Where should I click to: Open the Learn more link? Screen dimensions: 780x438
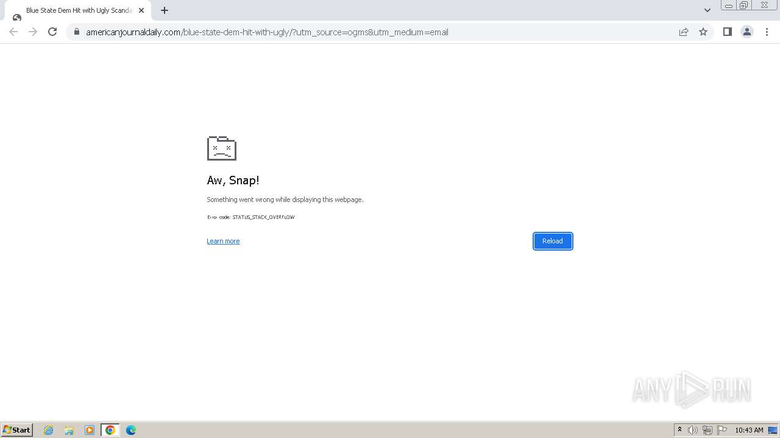(x=223, y=241)
